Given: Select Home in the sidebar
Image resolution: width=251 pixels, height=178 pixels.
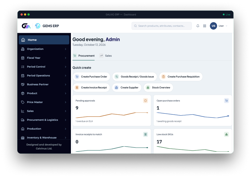Looking at the screenshot, I should tap(44, 40).
